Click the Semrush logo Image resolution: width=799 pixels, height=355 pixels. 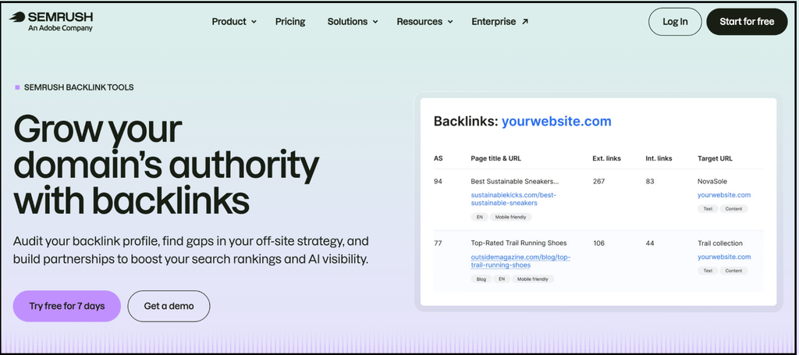point(51,21)
